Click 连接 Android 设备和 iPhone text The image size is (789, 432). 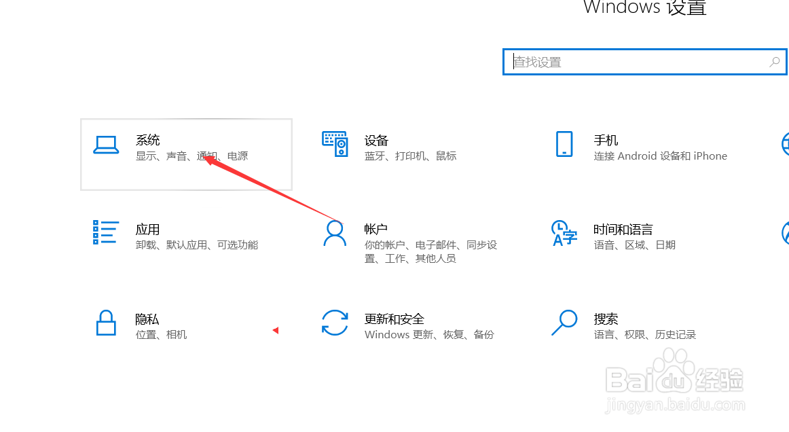[x=660, y=156]
